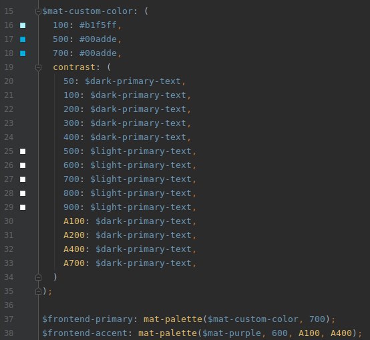Collapse the $mat-custom-color map fold on line 15
The width and height of the screenshot is (370, 340).
[x=38, y=11]
